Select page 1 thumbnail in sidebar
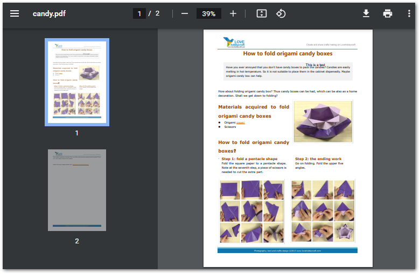 77,82
